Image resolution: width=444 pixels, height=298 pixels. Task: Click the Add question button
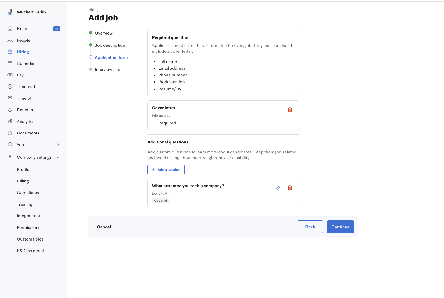[166, 170]
